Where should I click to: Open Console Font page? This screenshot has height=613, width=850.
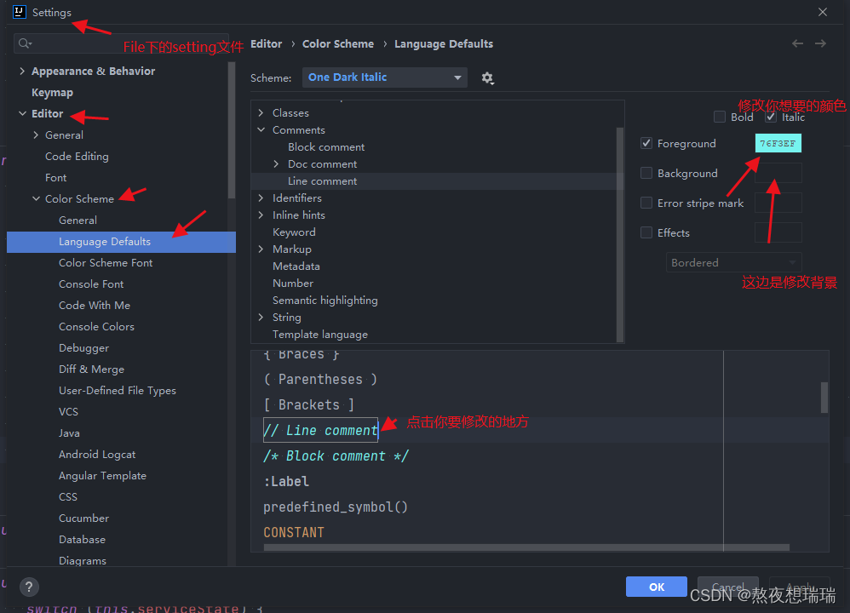coord(91,284)
